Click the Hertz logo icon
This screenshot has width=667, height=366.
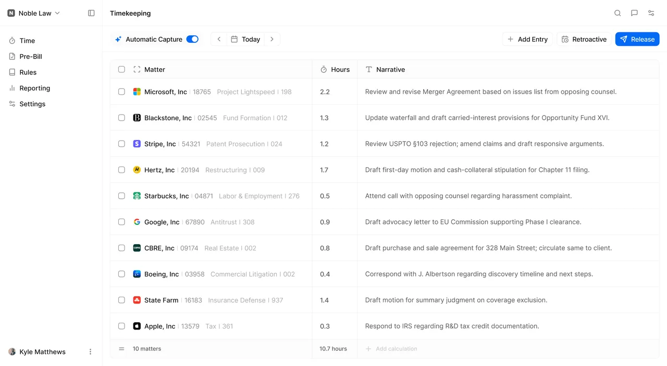(137, 170)
